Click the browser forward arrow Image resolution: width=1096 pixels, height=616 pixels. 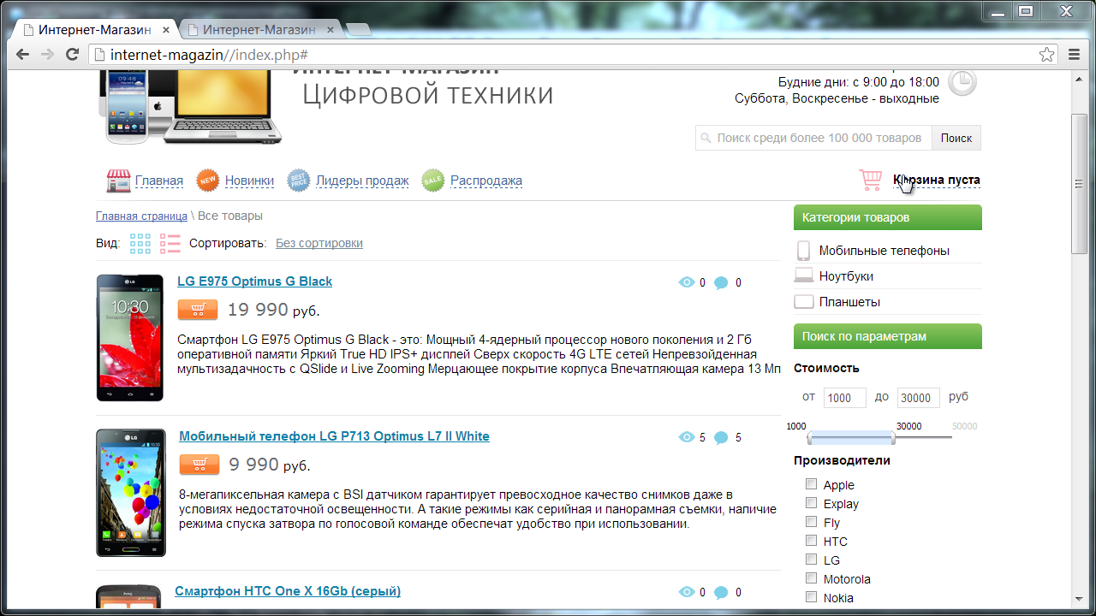(x=48, y=55)
